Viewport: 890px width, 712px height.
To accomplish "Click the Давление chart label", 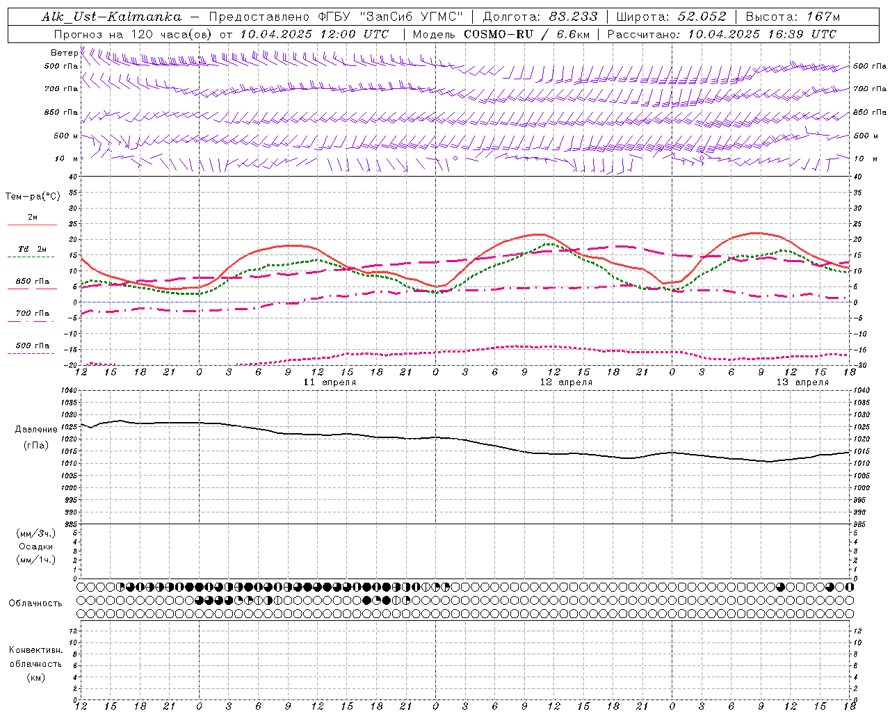I will click(36, 430).
